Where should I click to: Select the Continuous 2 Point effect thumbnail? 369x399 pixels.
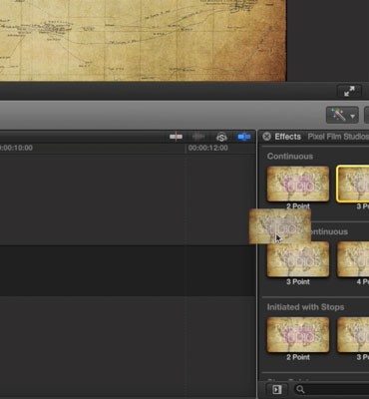[x=298, y=184]
